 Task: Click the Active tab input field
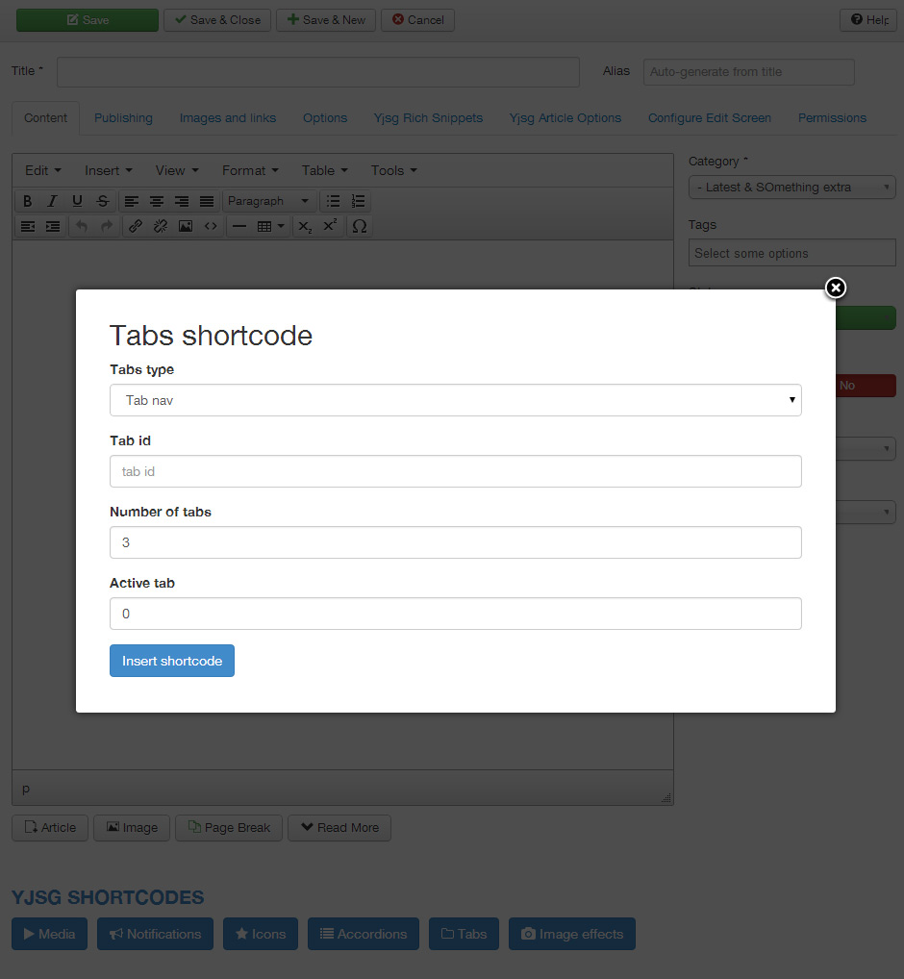[x=455, y=614]
